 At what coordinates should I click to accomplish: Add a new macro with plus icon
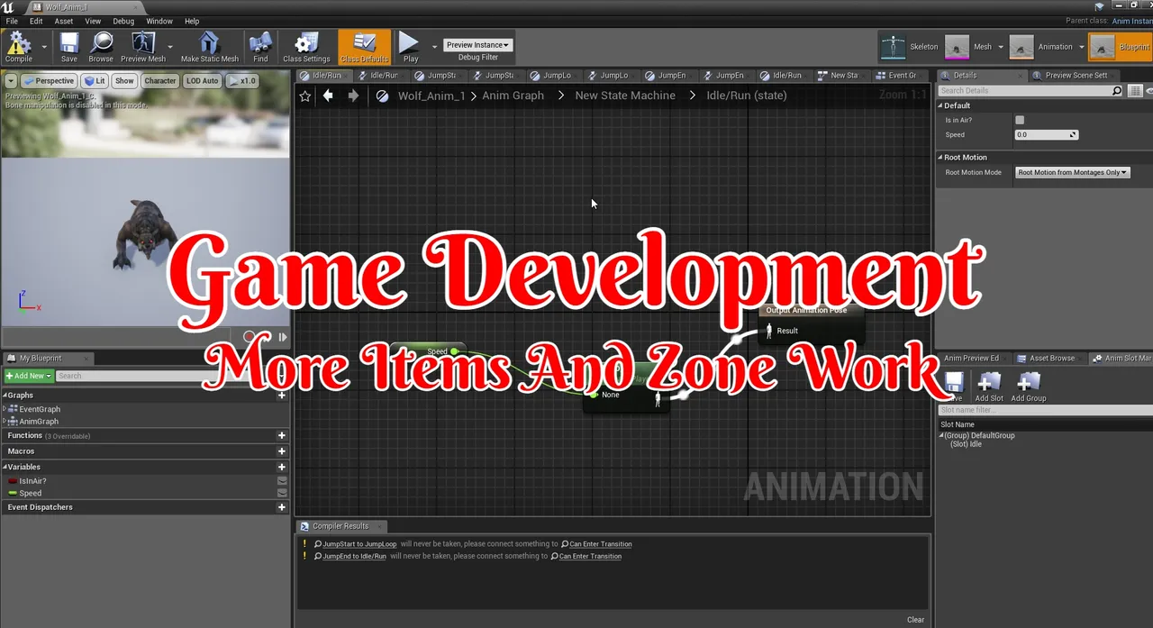(x=282, y=451)
